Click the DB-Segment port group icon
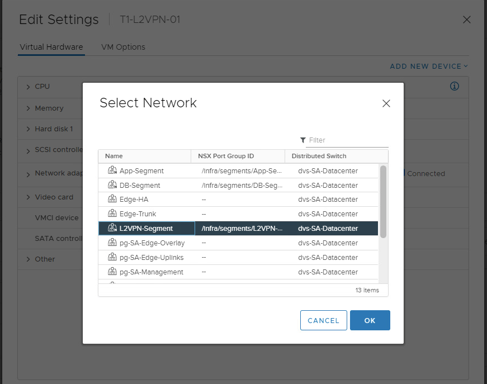The height and width of the screenshot is (384, 487). [112, 185]
